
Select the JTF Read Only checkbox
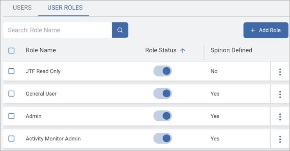tap(11, 71)
